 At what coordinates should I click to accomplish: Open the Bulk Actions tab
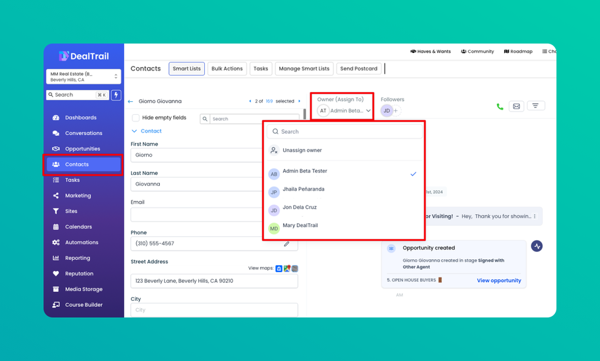(227, 69)
